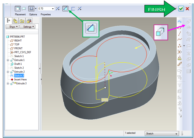Toggle the Thicken Sketch option

74,8
